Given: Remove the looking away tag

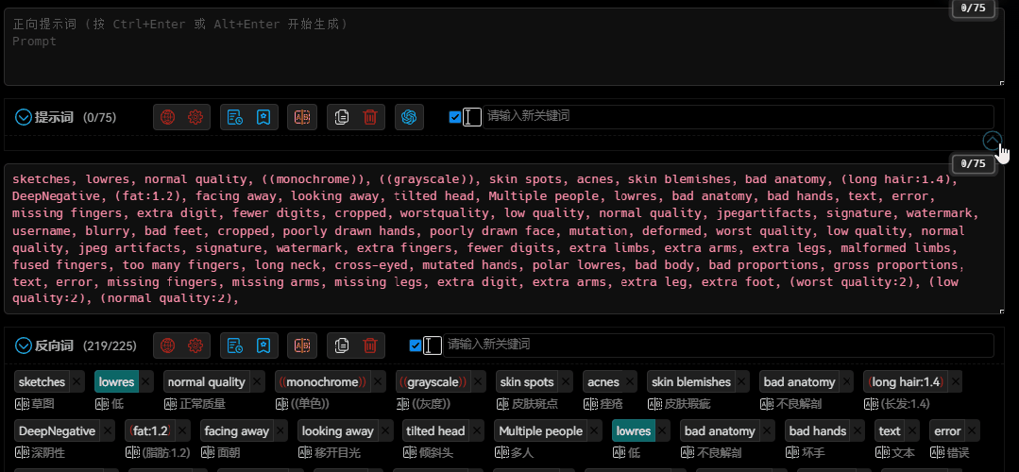Looking at the screenshot, I should [x=385, y=431].
